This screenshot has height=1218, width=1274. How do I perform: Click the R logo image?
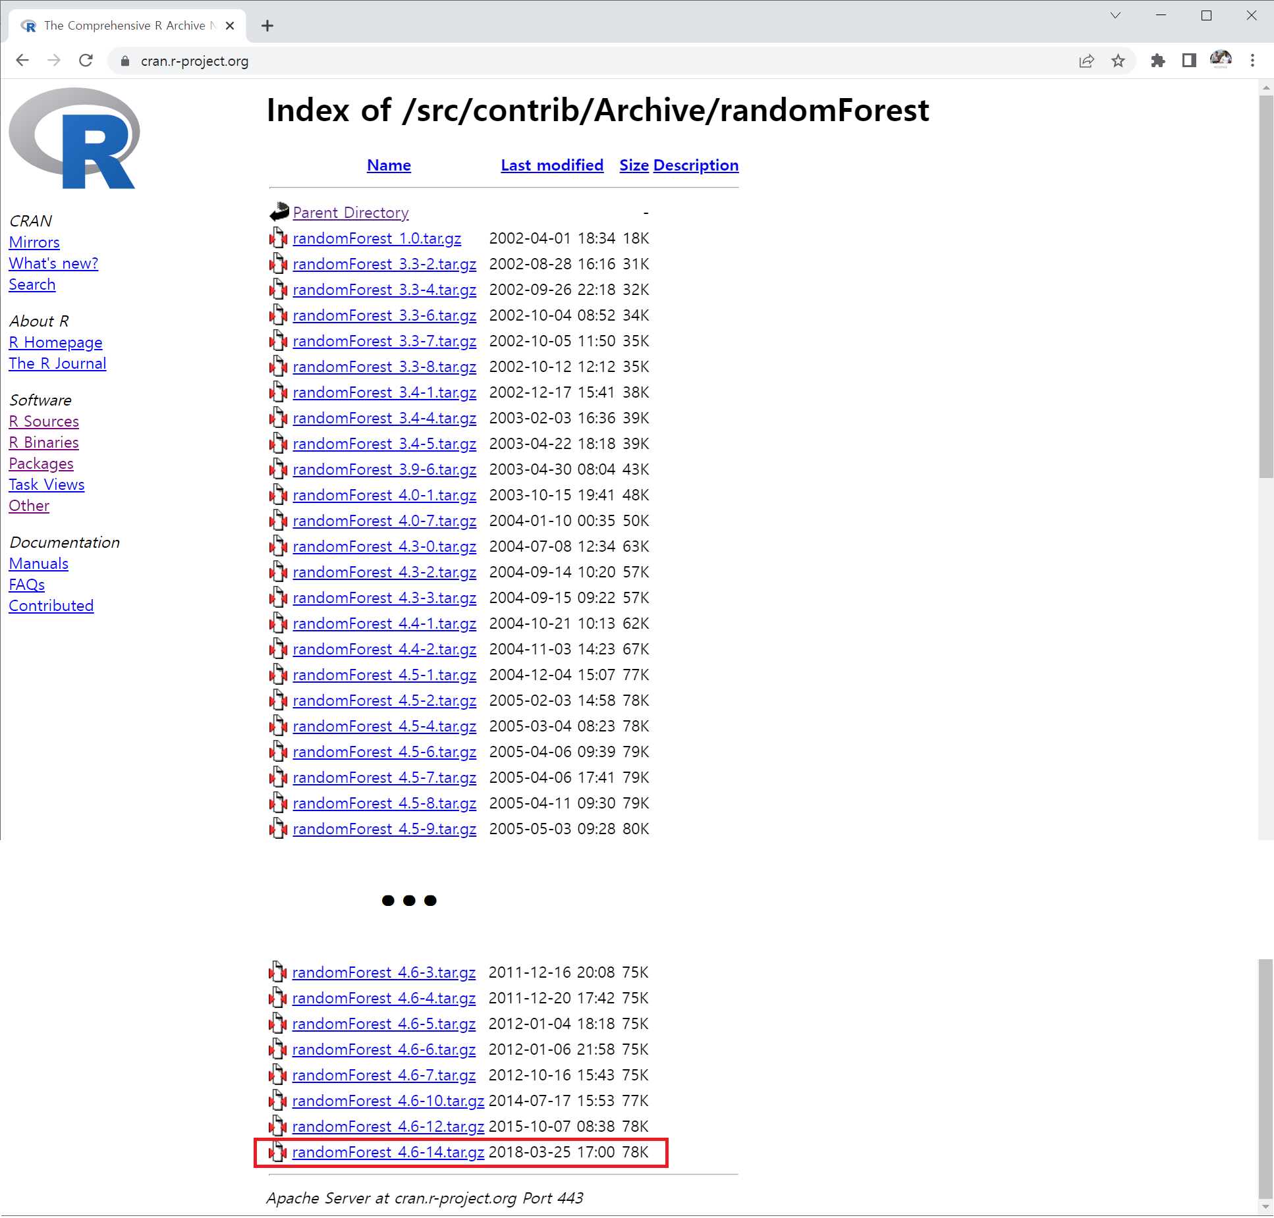(x=74, y=138)
